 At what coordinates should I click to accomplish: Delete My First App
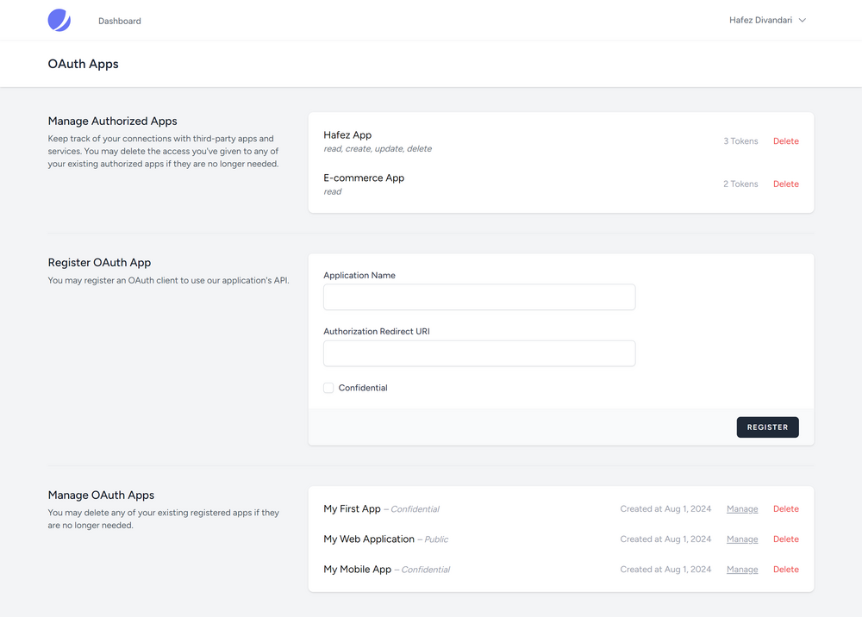[785, 508]
